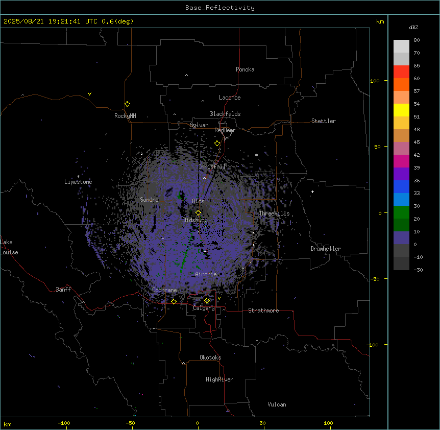The height and width of the screenshot is (430, 440).
Task: Click the orange 57-60 dBZ legend swatch
Action: click(401, 84)
